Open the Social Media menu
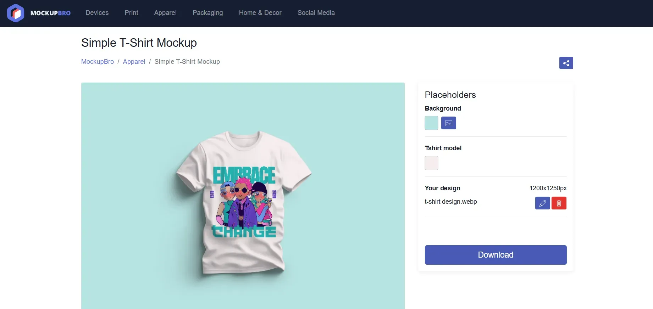Viewport: 653px width, 309px height. [316, 13]
